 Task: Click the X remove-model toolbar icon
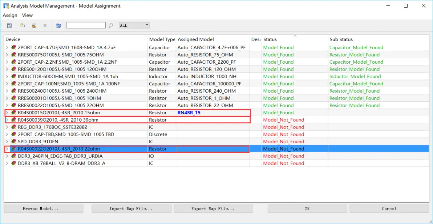[x=45, y=26]
